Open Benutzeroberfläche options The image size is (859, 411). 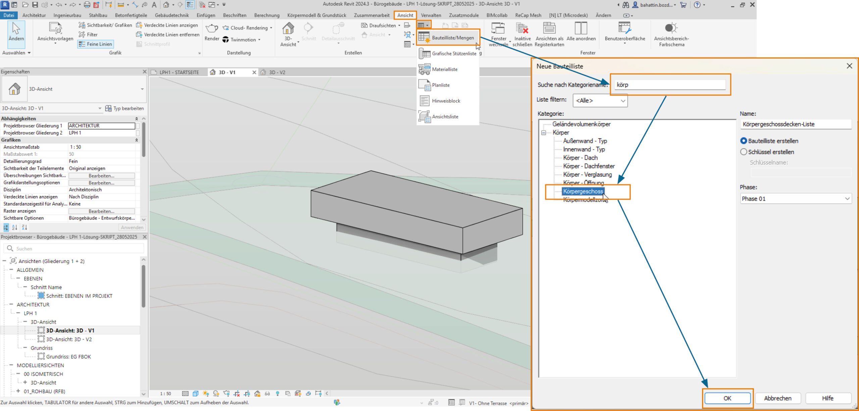[x=624, y=32]
